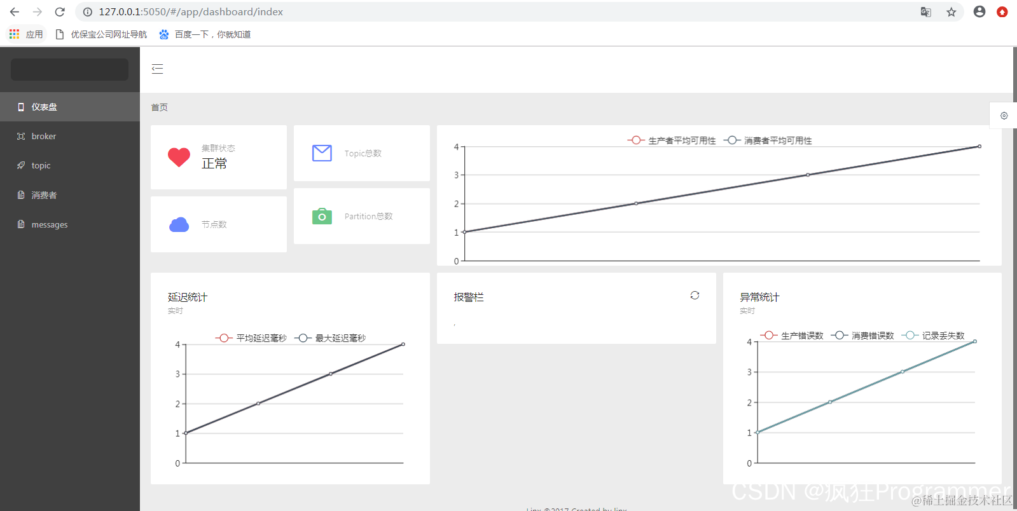1017x511 pixels.
Task: Click the blue cloud 节点数 icon
Action: (x=179, y=224)
